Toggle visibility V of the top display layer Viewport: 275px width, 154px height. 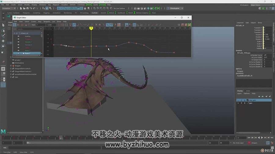coord(238,100)
